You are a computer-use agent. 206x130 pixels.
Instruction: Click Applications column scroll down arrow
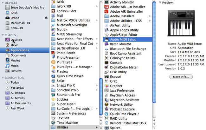pyautogui.click(x=101, y=124)
